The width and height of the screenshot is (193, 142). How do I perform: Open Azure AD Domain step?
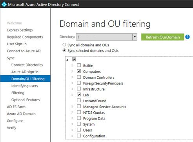[x=21, y=114]
